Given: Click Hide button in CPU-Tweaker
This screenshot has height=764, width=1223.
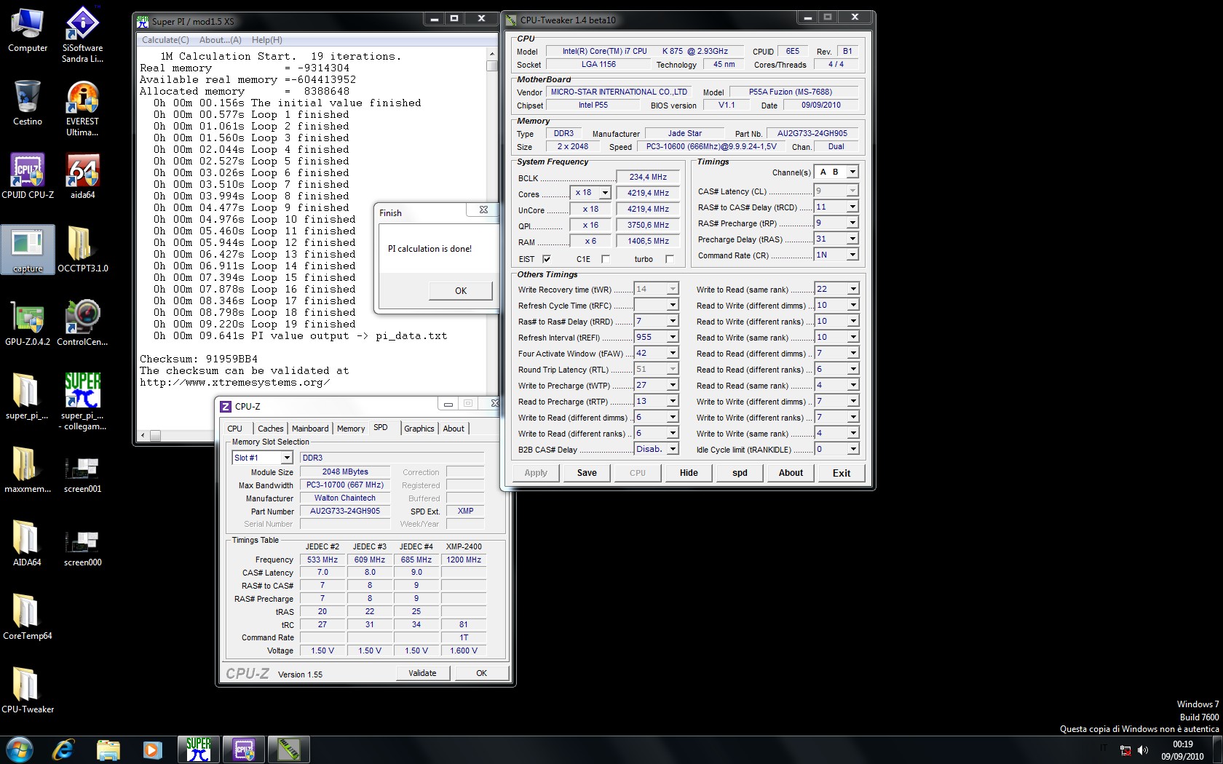Looking at the screenshot, I should 689,473.
